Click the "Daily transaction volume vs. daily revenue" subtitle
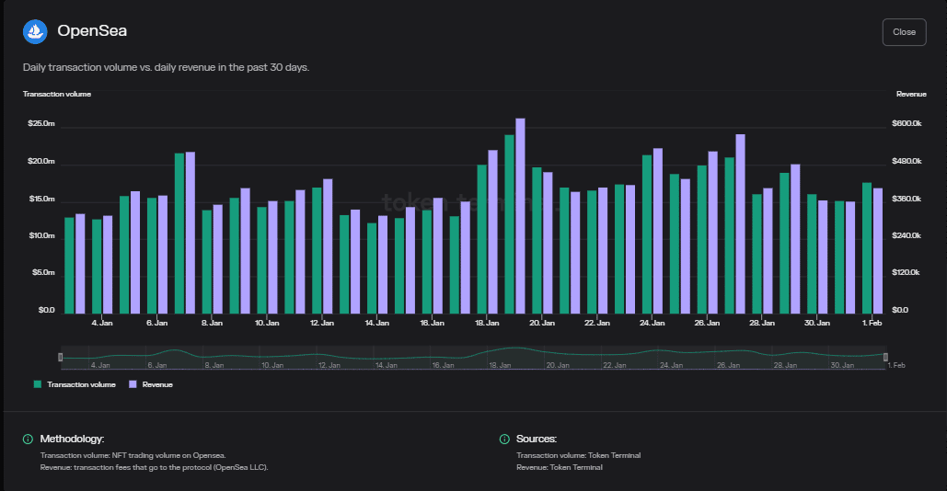Viewport: 947px width, 491px height. tap(166, 67)
